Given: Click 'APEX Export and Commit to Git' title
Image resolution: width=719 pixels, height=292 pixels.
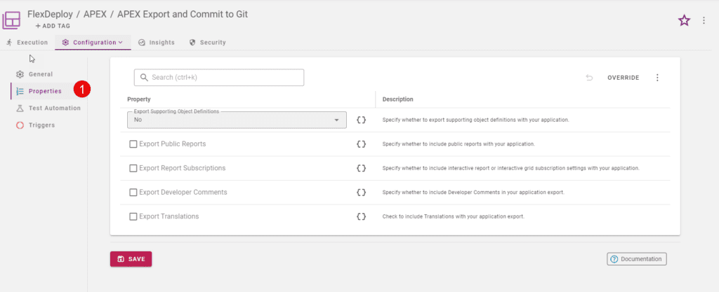Looking at the screenshot, I should point(183,14).
